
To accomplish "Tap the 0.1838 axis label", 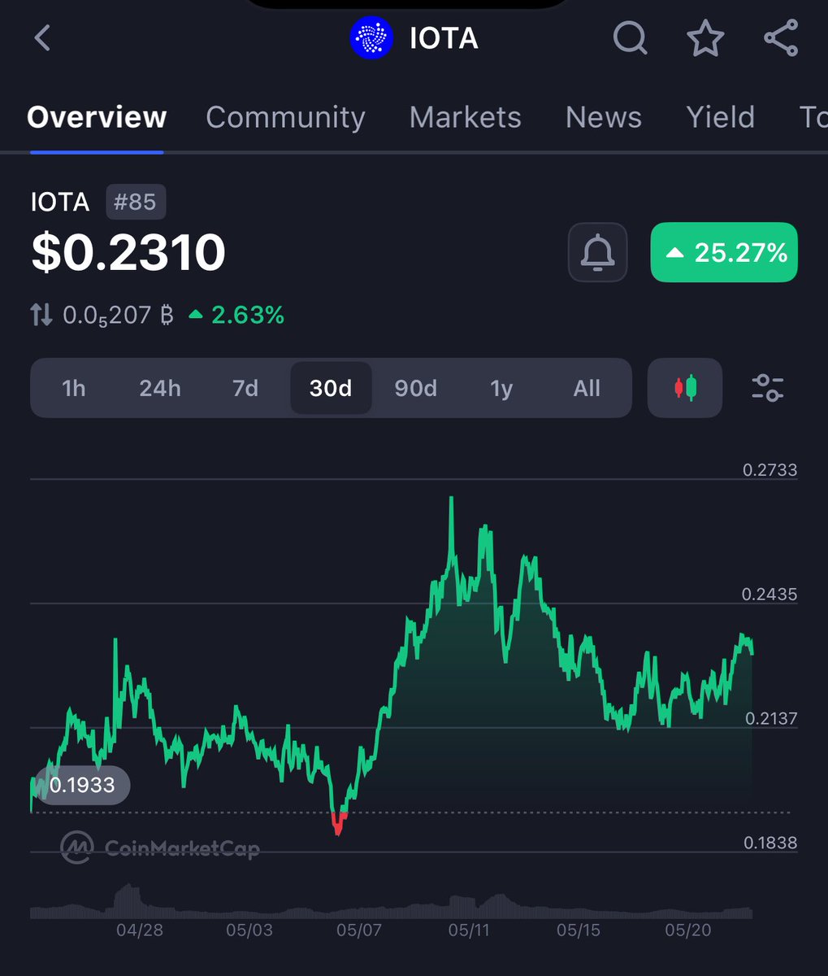I will (x=770, y=843).
